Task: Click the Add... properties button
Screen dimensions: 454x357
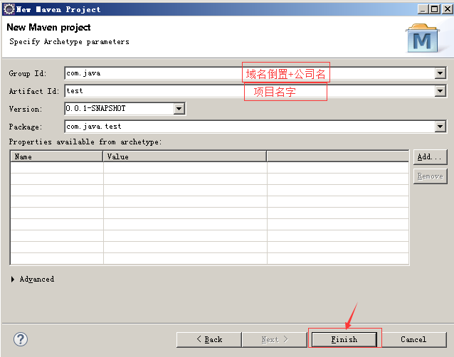Action: [430, 157]
